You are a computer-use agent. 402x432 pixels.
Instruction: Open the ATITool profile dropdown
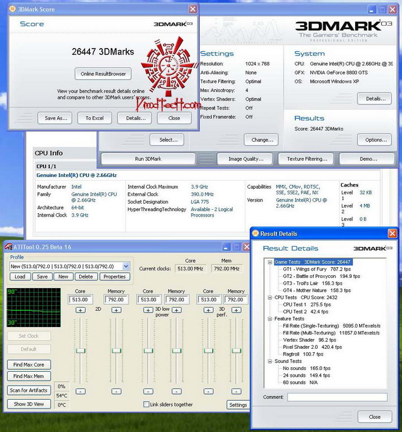(126, 266)
